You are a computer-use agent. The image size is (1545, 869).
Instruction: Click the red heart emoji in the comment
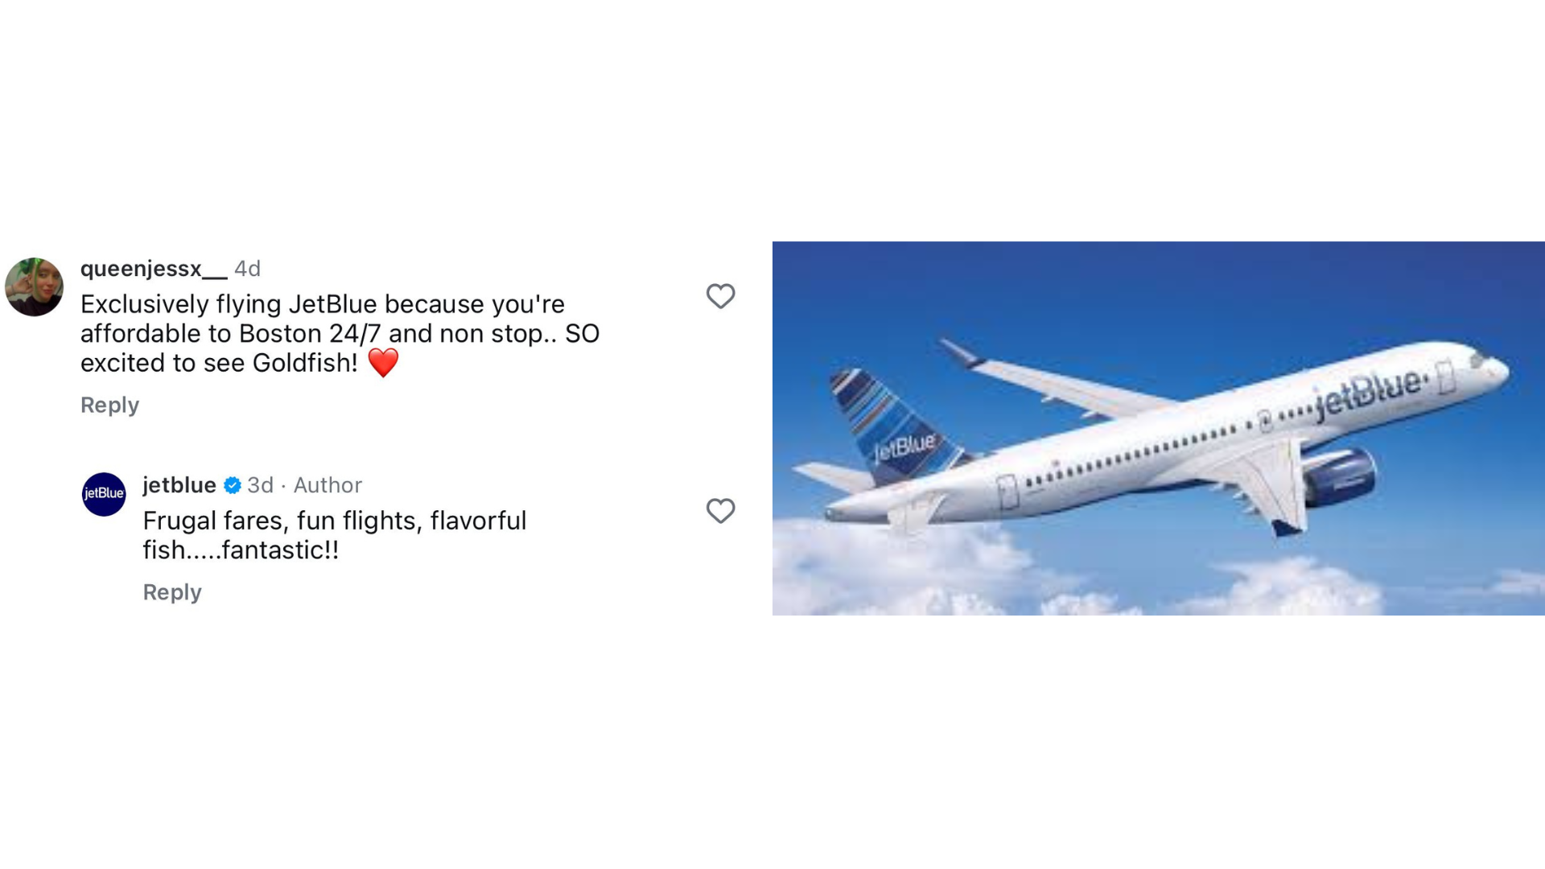point(383,363)
